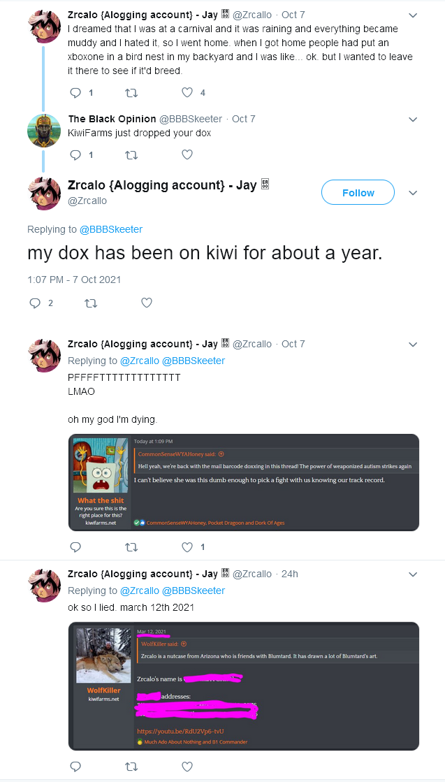Like the carnival dream tweet

tap(187, 93)
